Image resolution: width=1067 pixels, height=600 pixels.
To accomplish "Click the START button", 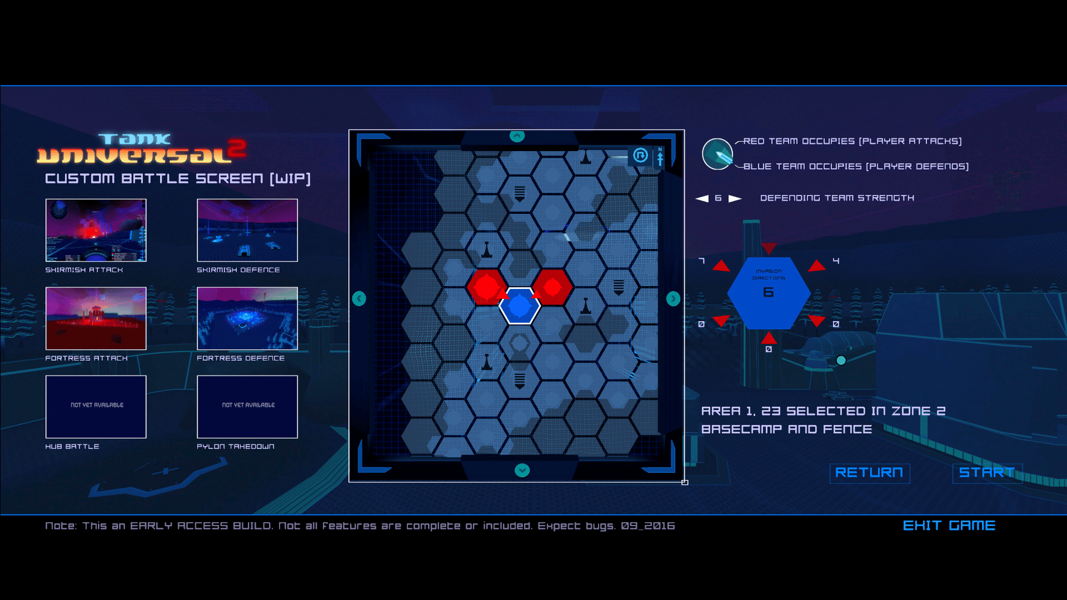I will tap(987, 473).
